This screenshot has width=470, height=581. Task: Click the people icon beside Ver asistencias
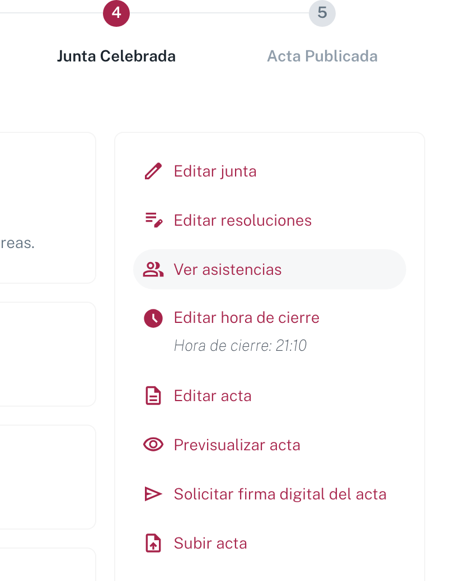point(153,269)
